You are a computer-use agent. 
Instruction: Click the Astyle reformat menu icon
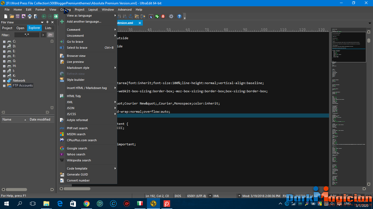point(62,120)
